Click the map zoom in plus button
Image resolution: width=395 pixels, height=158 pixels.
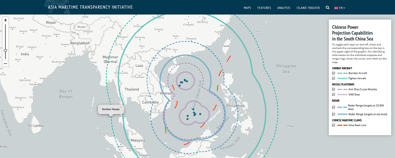(x=5, y=20)
